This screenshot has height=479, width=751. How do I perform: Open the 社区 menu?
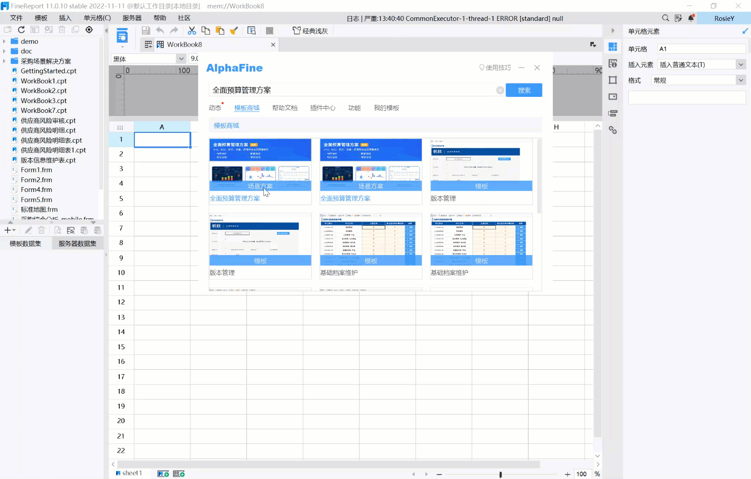(184, 18)
